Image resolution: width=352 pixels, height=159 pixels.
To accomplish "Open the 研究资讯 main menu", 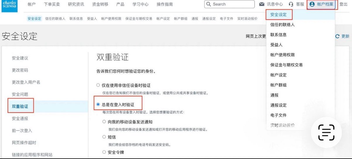I will [x=76, y=4].
